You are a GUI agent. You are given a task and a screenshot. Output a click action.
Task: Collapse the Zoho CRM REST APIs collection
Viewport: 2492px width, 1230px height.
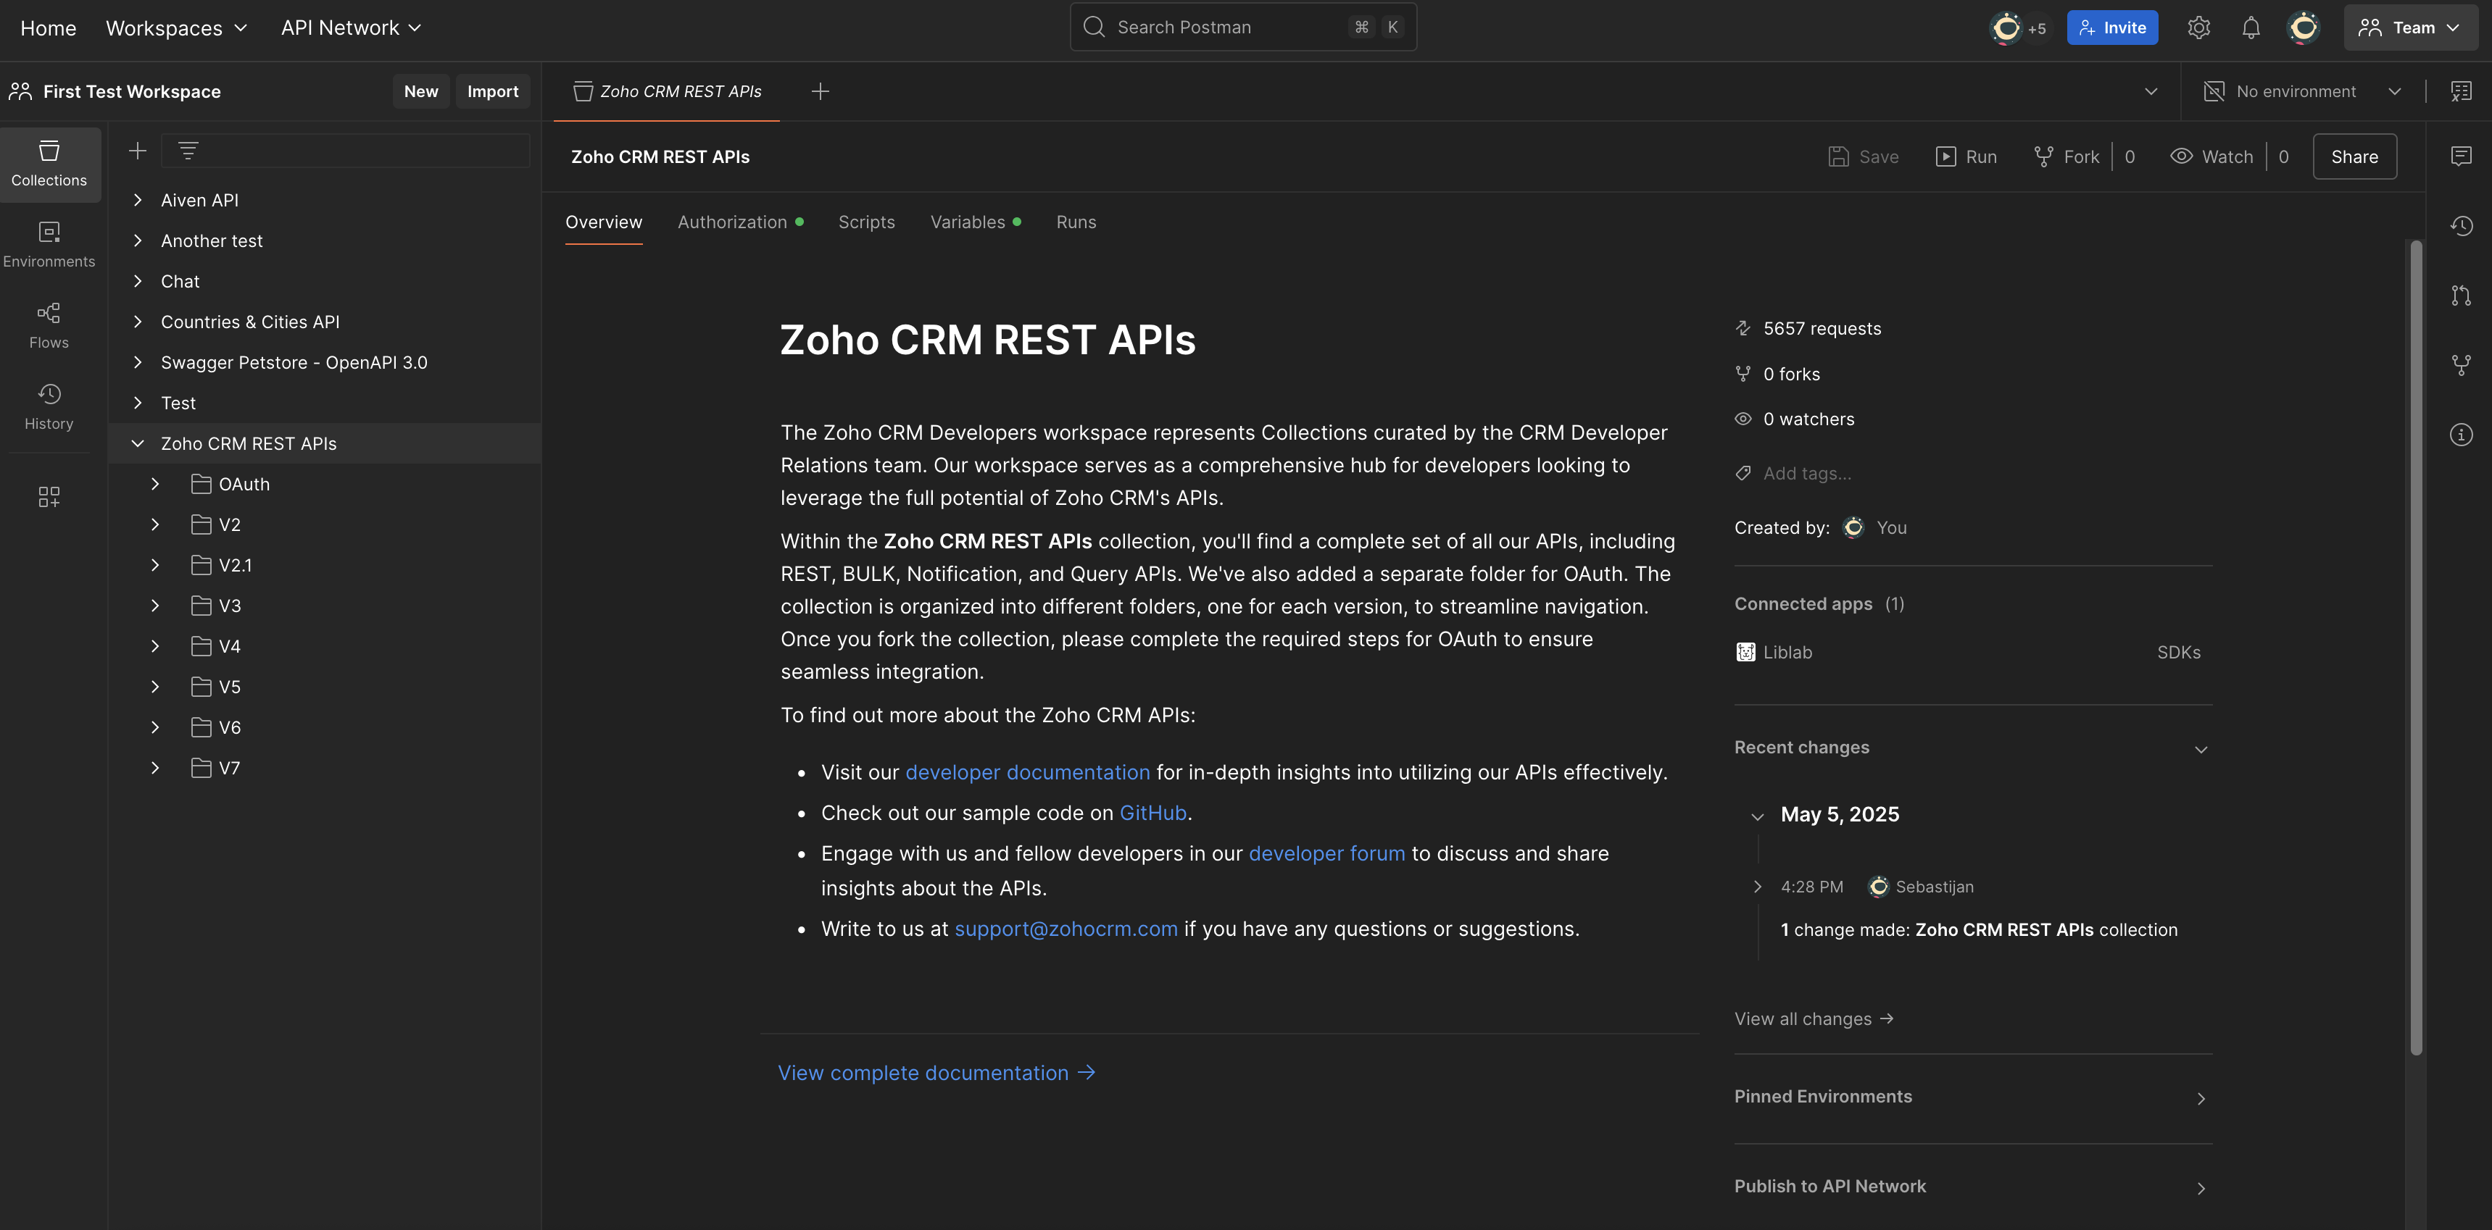[x=138, y=443]
